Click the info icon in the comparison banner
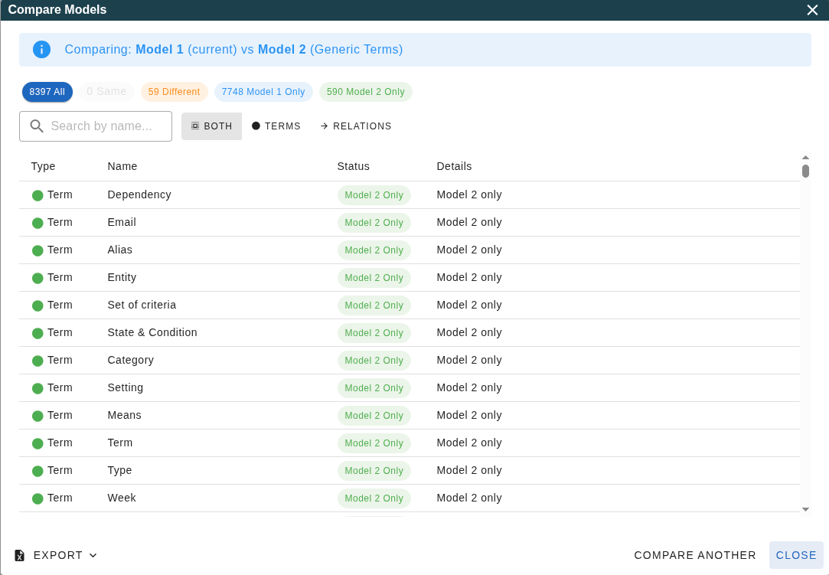The height and width of the screenshot is (575, 829). [41, 50]
